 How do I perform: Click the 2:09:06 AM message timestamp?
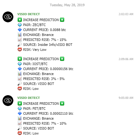[x=126, y=59]
